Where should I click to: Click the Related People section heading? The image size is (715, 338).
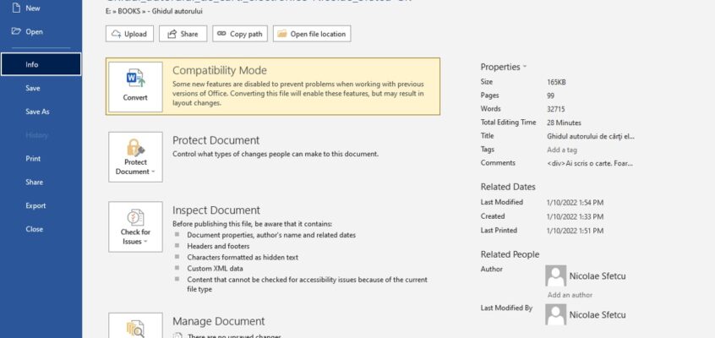(x=510, y=254)
